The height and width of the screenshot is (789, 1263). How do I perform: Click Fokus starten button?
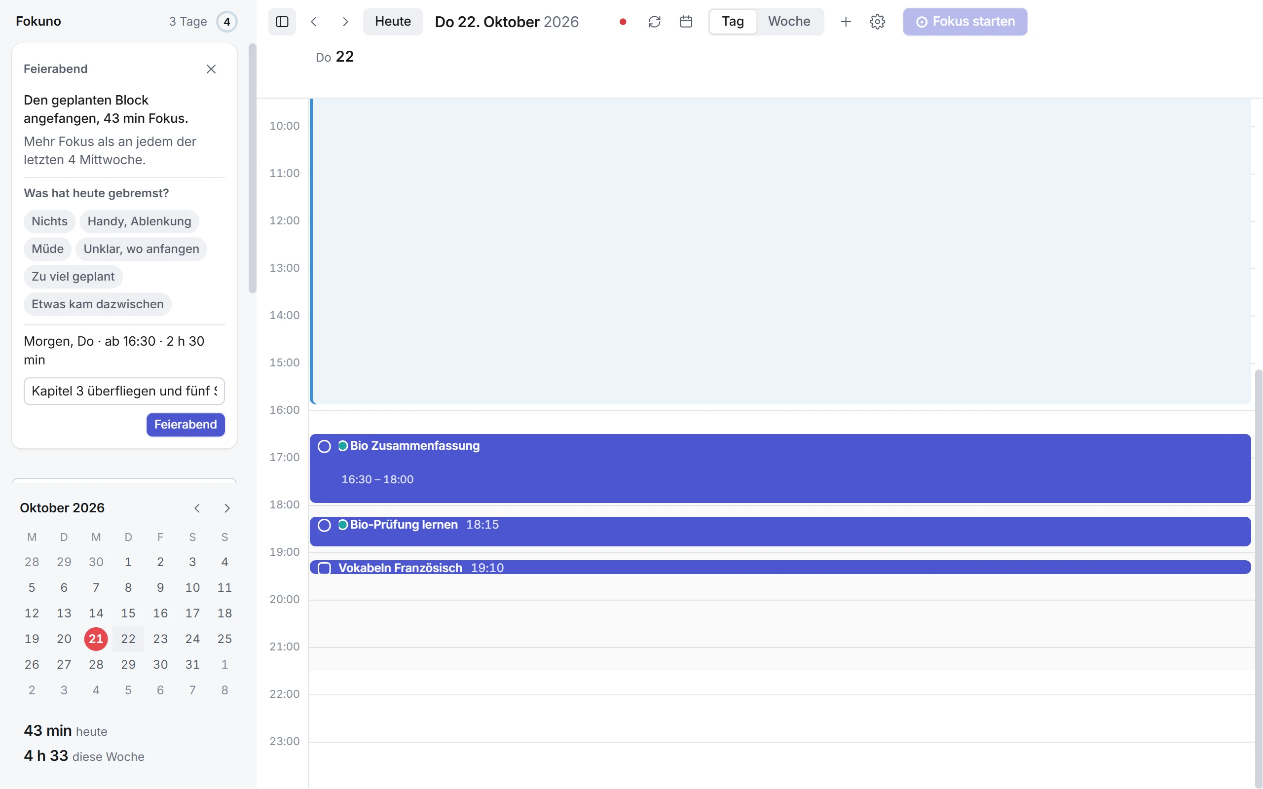pyautogui.click(x=965, y=21)
